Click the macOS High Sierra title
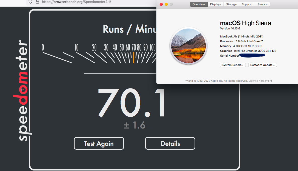Viewport: 298px width, 171px height. [x=246, y=23]
